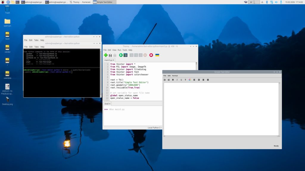Open the text color picker icon
Screen dimensions: 305x171
190,80
